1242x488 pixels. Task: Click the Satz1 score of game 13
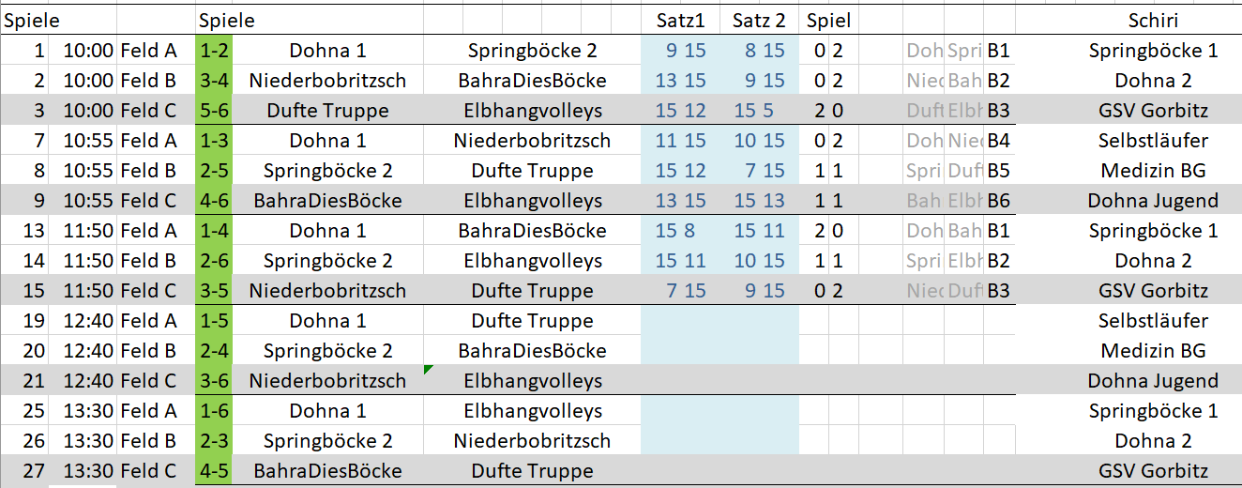tap(680, 231)
